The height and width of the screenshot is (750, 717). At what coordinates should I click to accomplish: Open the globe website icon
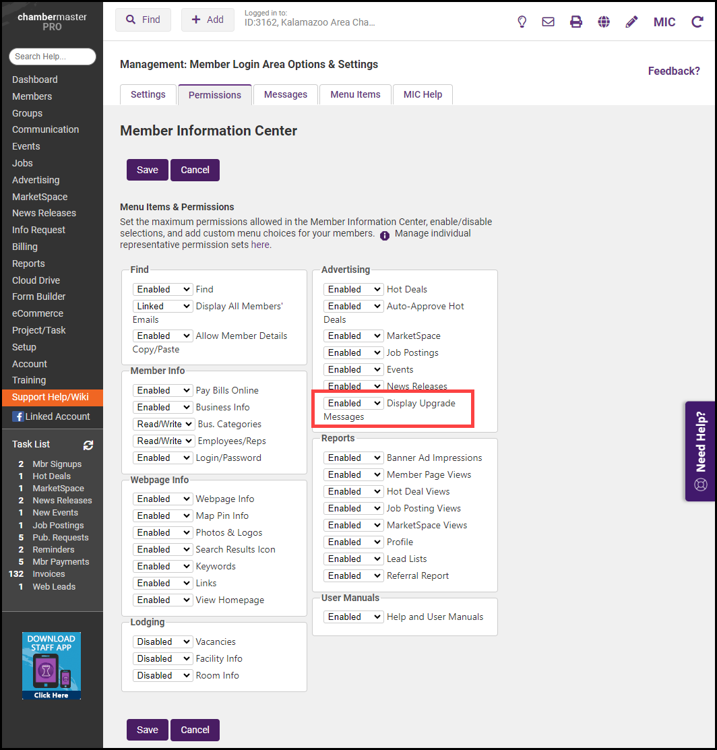click(604, 22)
